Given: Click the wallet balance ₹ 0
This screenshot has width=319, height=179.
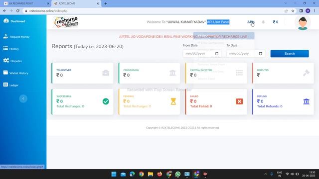Looking at the screenshot, I should coord(276,22).
